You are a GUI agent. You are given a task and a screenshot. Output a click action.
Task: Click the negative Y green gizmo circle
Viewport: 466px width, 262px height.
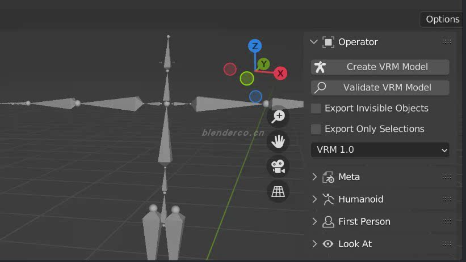(x=247, y=79)
